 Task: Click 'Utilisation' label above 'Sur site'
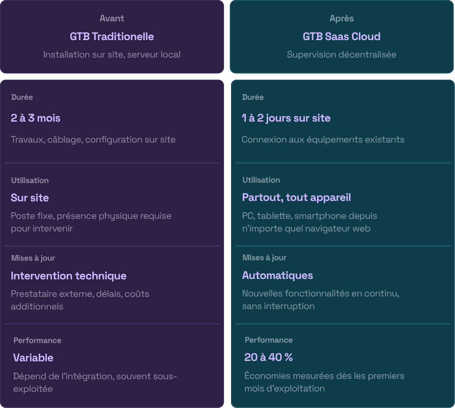click(x=30, y=180)
